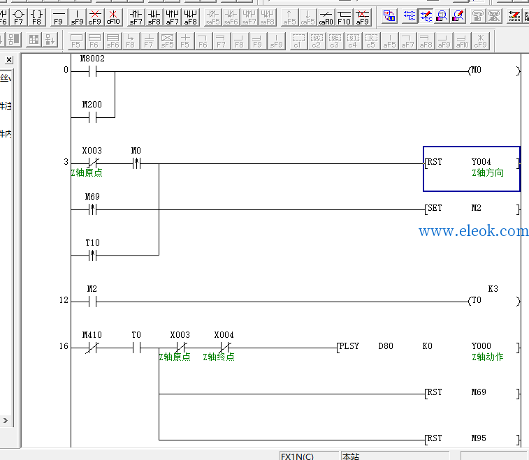The width and height of the screenshot is (529, 460).
Task: Insert falling pulse contact with sF8
Action: (154, 17)
